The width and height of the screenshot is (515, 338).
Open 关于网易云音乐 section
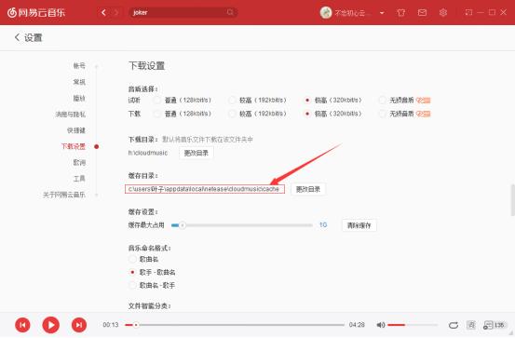click(x=64, y=195)
